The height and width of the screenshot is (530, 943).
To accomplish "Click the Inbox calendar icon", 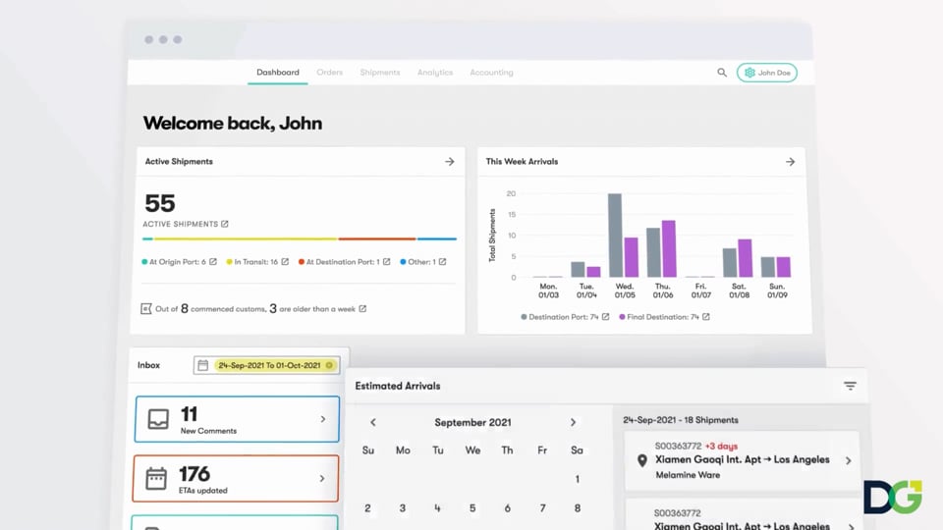I will click(x=202, y=365).
